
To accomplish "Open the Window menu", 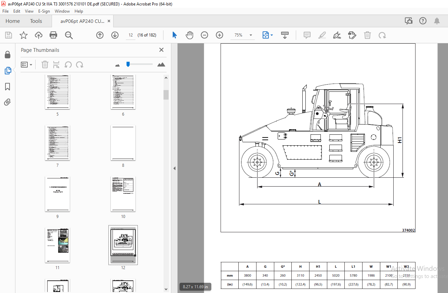I will coord(62,11).
